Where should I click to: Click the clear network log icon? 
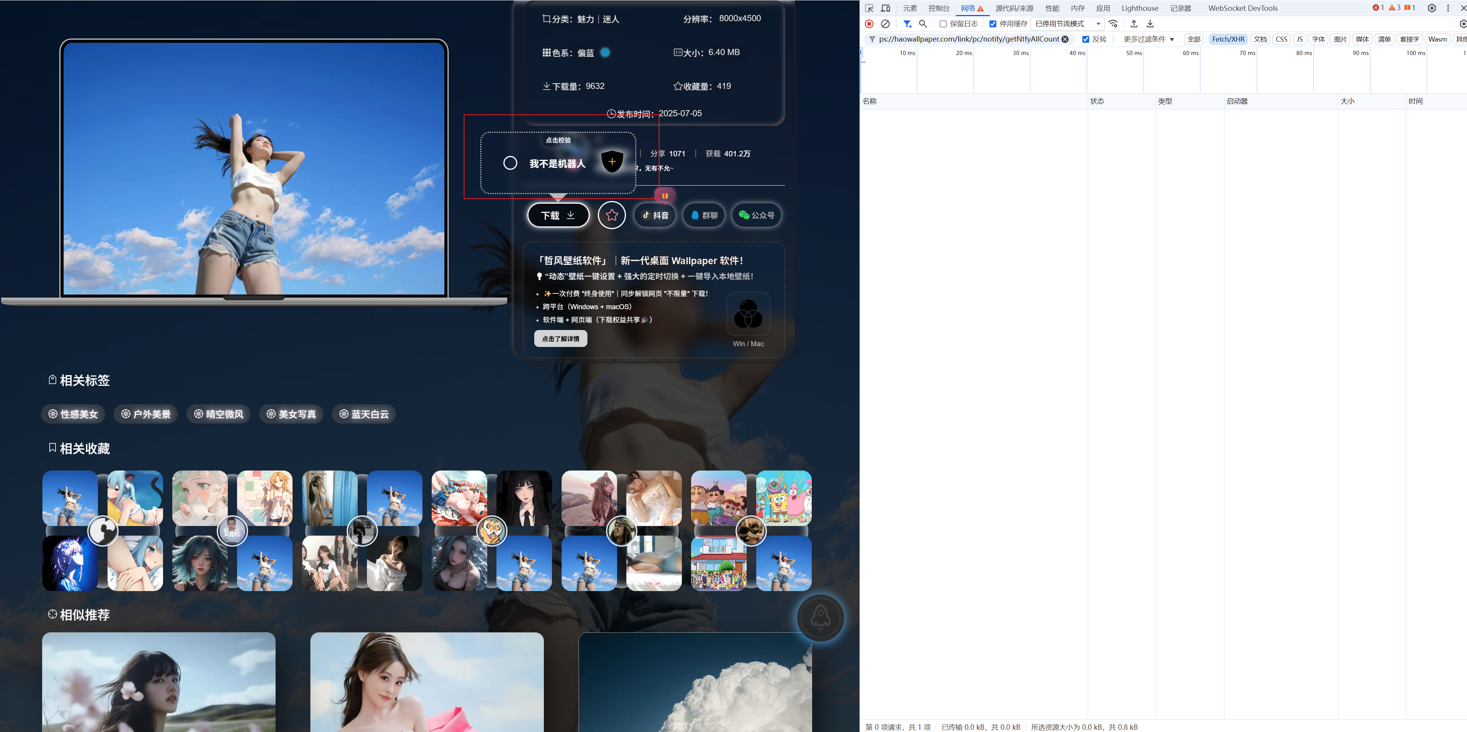coord(885,24)
